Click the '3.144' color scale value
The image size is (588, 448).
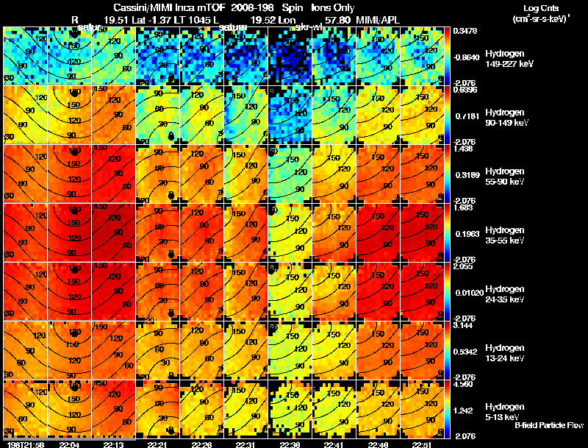pos(463,325)
